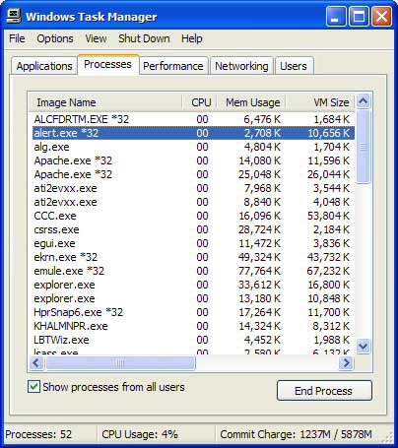Select the ALCFDRTM.EXE *32 process
The height and width of the screenshot is (448, 398).
click(193, 119)
